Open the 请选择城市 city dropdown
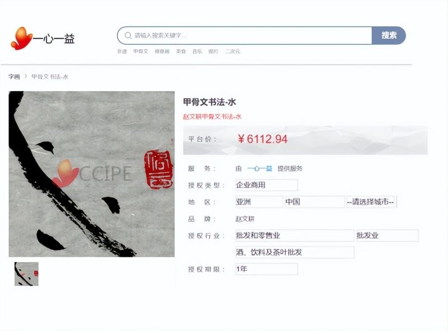The image size is (448, 331). 371,202
